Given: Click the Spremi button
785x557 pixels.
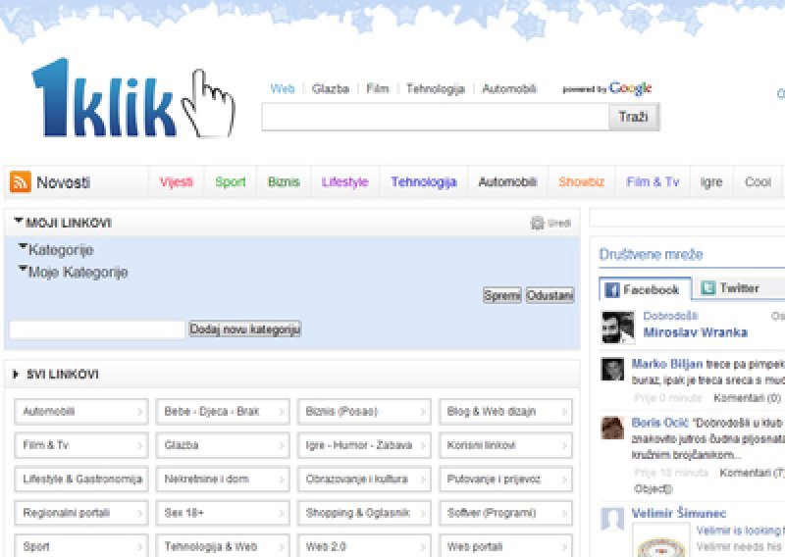Looking at the screenshot, I should click(x=501, y=296).
